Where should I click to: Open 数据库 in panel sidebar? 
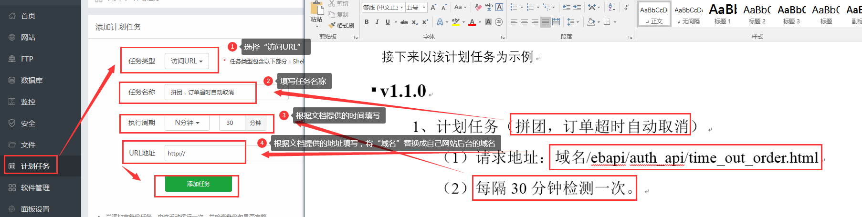(41, 80)
